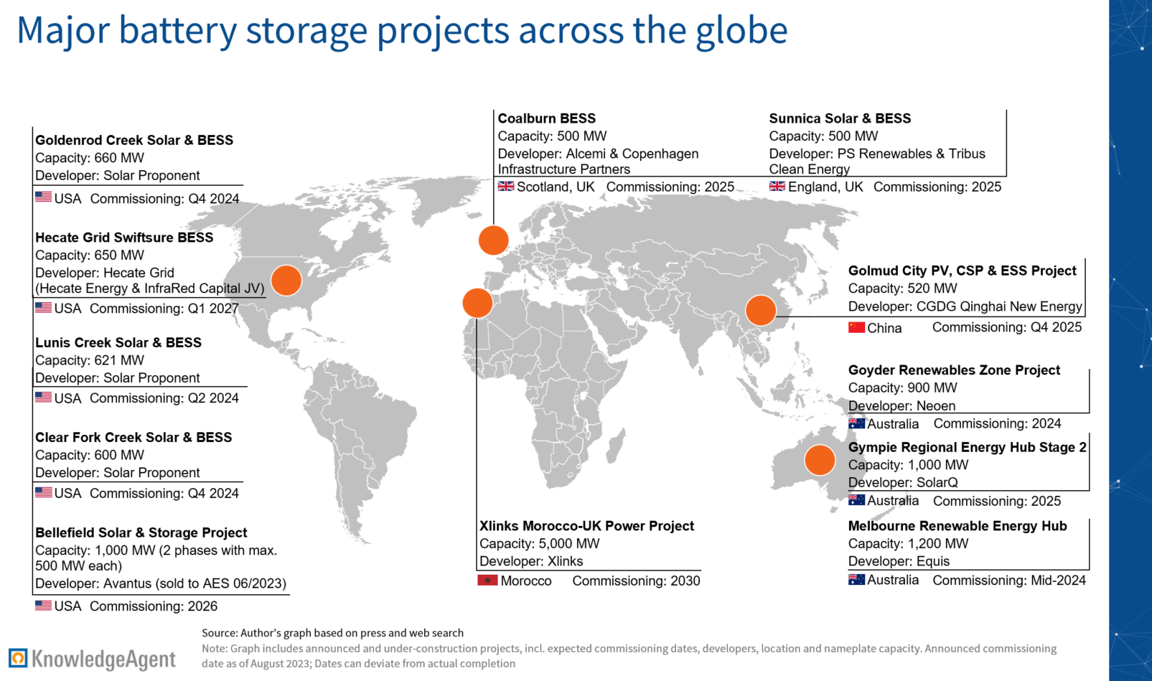Click Developer: PS Renewables & Tribus line

(x=877, y=154)
